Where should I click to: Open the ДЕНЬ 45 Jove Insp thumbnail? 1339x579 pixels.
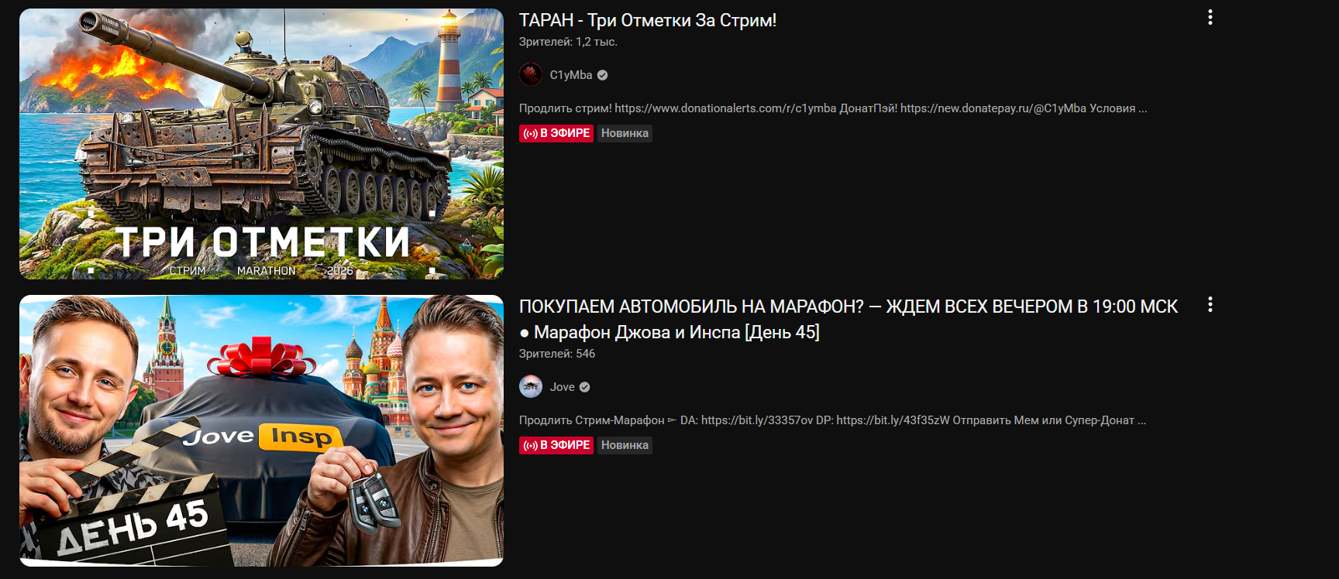click(261, 430)
